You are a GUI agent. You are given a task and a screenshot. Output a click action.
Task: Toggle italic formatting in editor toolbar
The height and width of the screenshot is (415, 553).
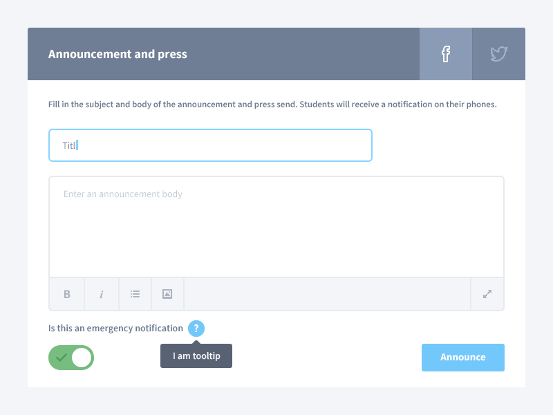point(102,294)
